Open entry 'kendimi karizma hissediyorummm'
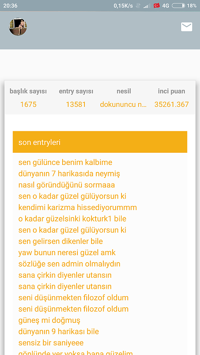The width and height of the screenshot is (200, 355). (77, 207)
